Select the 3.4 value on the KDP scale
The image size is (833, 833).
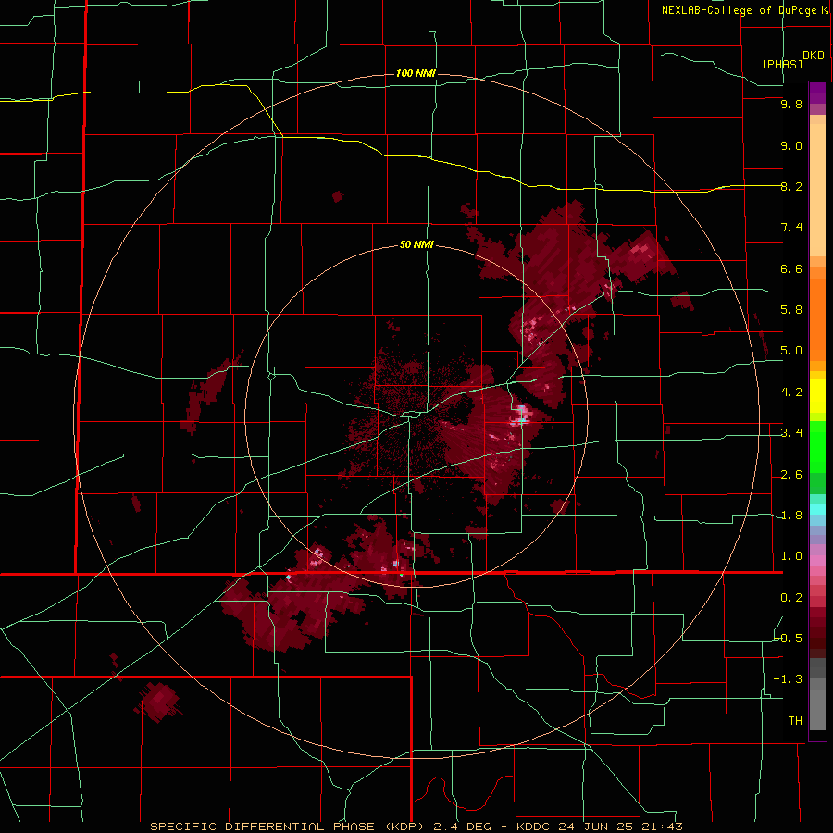pyautogui.click(x=791, y=432)
